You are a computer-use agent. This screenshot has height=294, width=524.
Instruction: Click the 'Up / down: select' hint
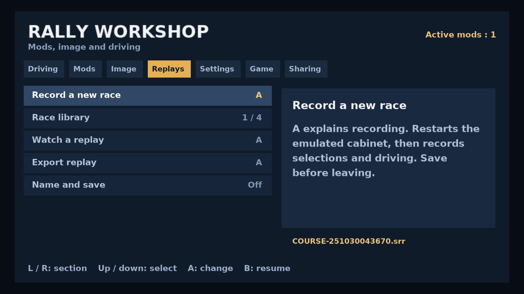138,269
